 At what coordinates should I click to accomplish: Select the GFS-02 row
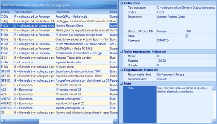click(x=59, y=76)
